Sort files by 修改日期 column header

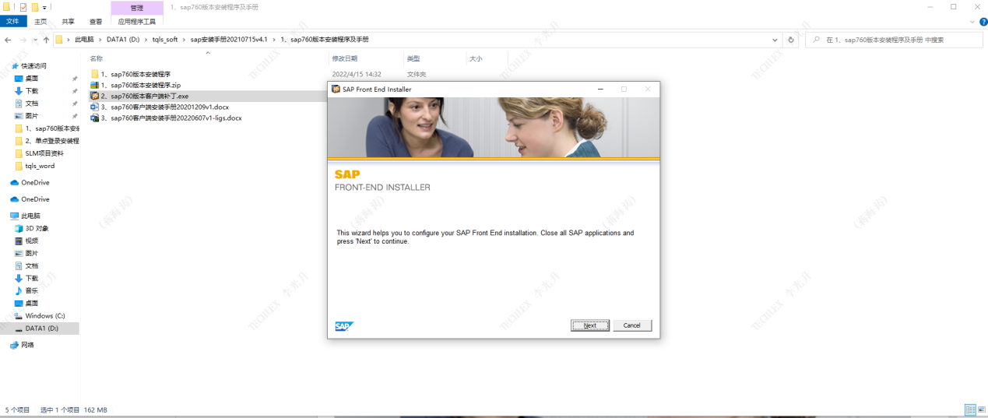(345, 58)
